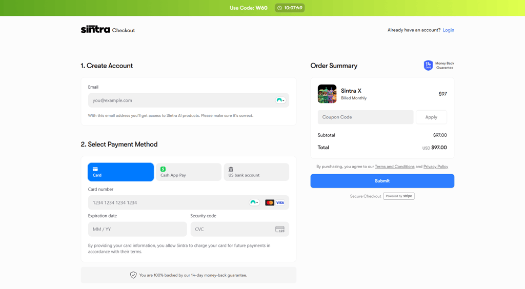Select the Card payment method tab
Image resolution: width=525 pixels, height=289 pixels.
[121, 172]
